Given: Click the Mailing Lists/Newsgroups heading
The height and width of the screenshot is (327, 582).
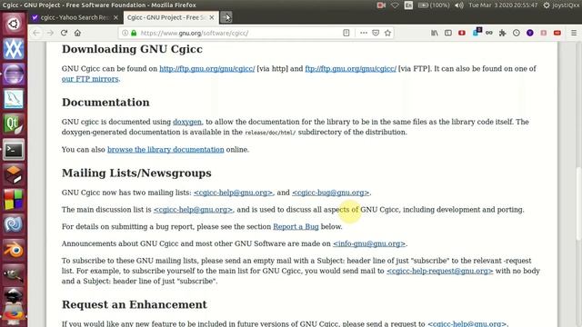Looking at the screenshot, I should (x=136, y=173).
